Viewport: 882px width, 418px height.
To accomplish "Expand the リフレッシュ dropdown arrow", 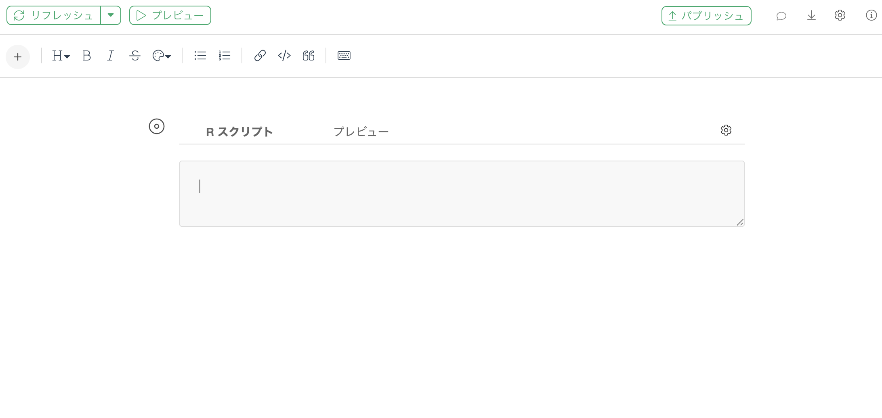I will [x=111, y=15].
